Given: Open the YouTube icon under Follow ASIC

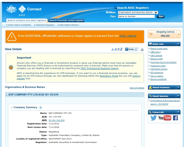Looking at the screenshot, I should [165, 118].
